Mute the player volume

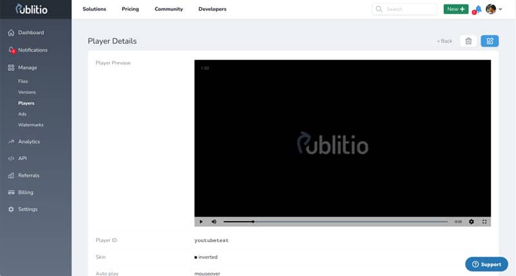pos(214,222)
